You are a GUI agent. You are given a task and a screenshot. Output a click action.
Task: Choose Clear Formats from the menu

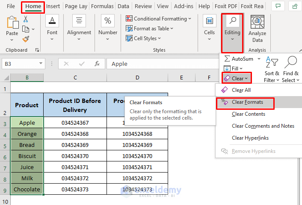247,102
